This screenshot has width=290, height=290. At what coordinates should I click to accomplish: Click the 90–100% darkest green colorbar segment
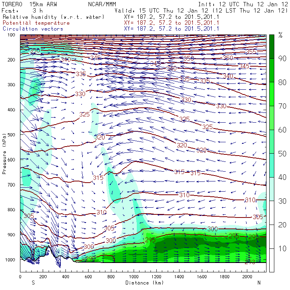272,47
